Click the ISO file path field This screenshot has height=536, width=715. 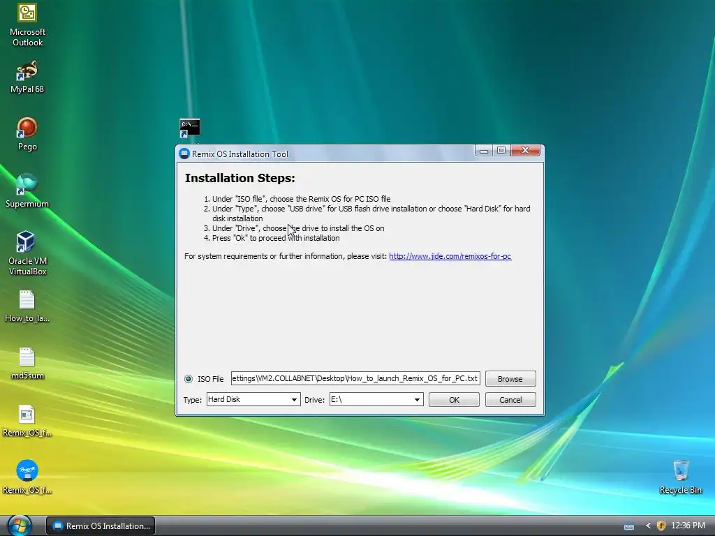click(x=355, y=378)
